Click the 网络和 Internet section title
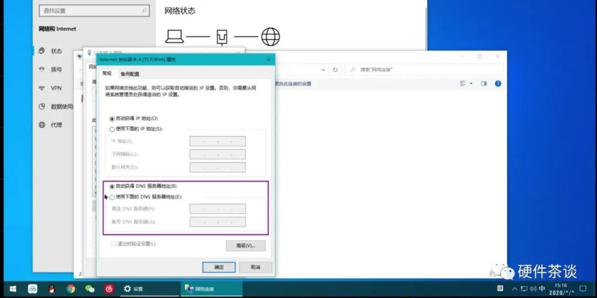This screenshot has height=298, width=597. click(57, 29)
